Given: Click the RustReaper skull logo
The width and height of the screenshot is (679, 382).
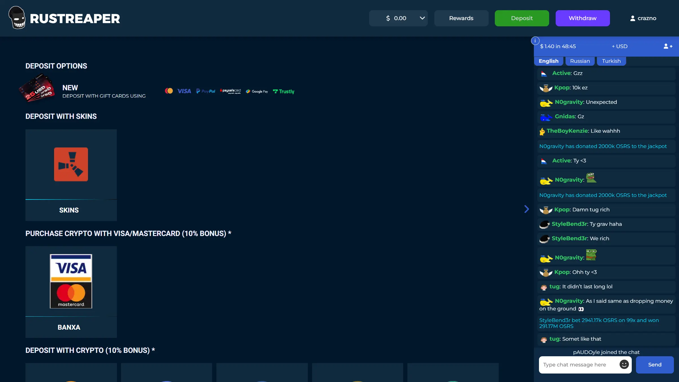Looking at the screenshot, I should point(17,18).
